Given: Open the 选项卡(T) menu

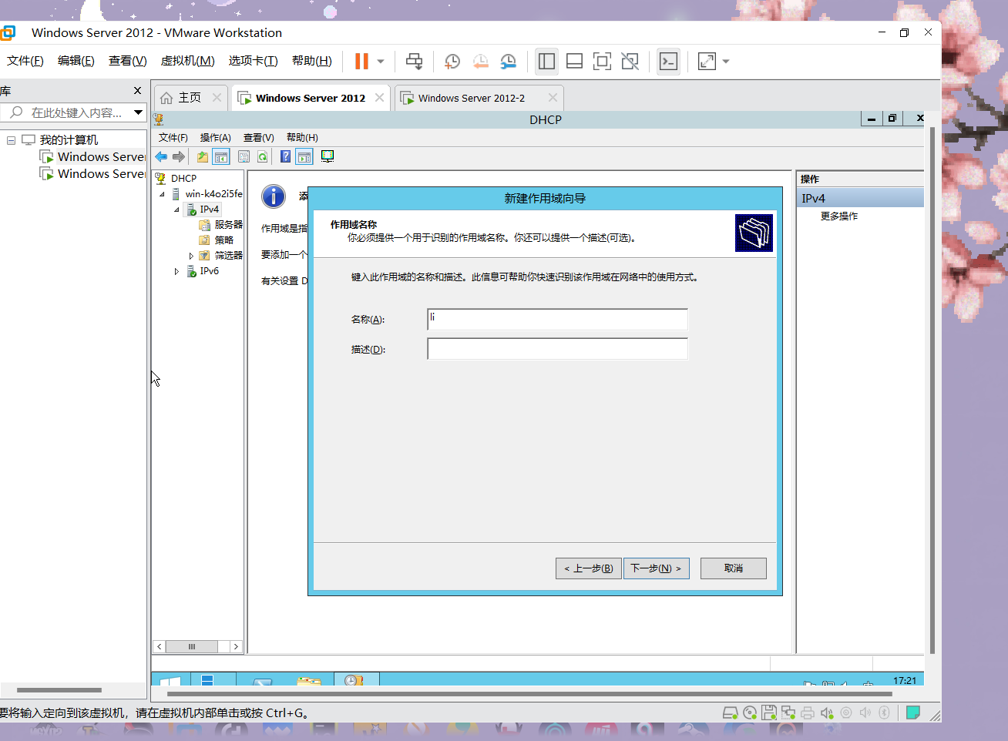Looking at the screenshot, I should tap(253, 61).
